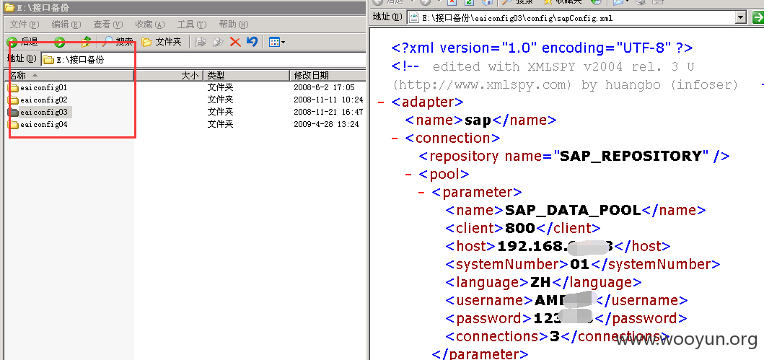The height and width of the screenshot is (360, 764).
Task: Sort by the 修改日期 column header
Action: 328,76
